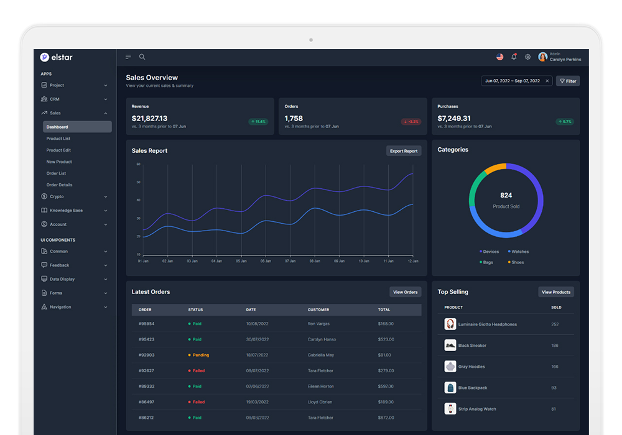Open the date range picker field
622x435 pixels.
click(x=512, y=81)
